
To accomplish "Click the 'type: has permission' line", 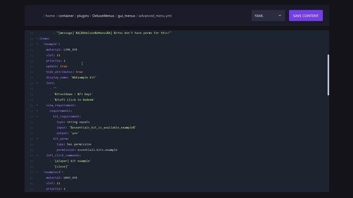I will point(74,144).
